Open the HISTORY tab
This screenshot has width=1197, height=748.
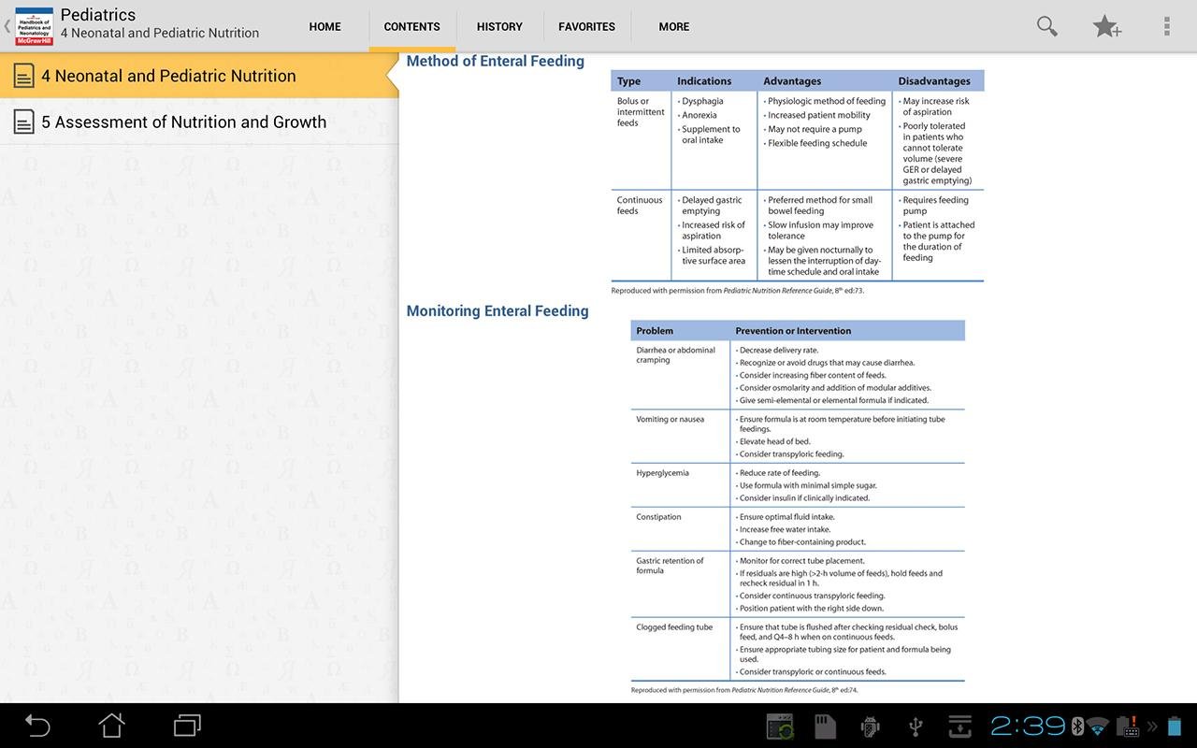tap(499, 26)
